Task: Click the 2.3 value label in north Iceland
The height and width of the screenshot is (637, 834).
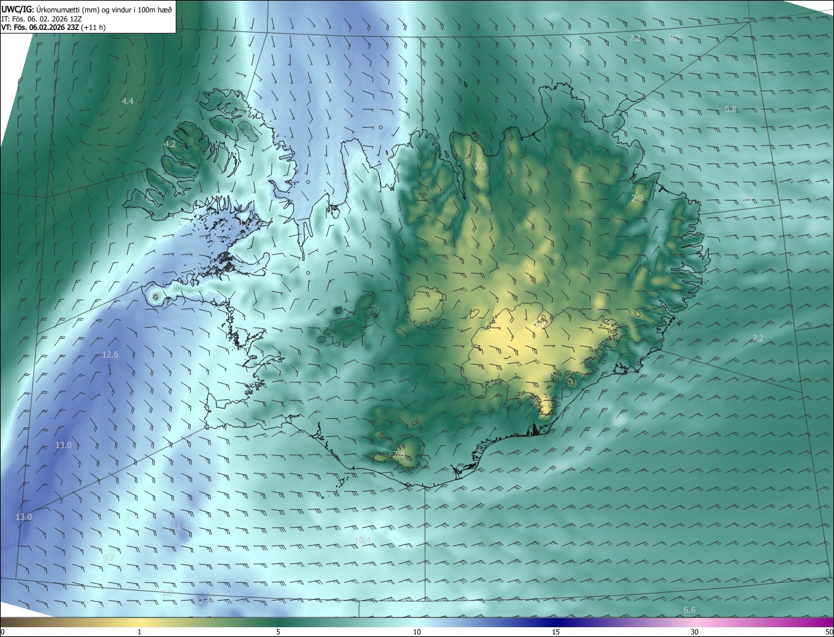Action: coord(480,167)
